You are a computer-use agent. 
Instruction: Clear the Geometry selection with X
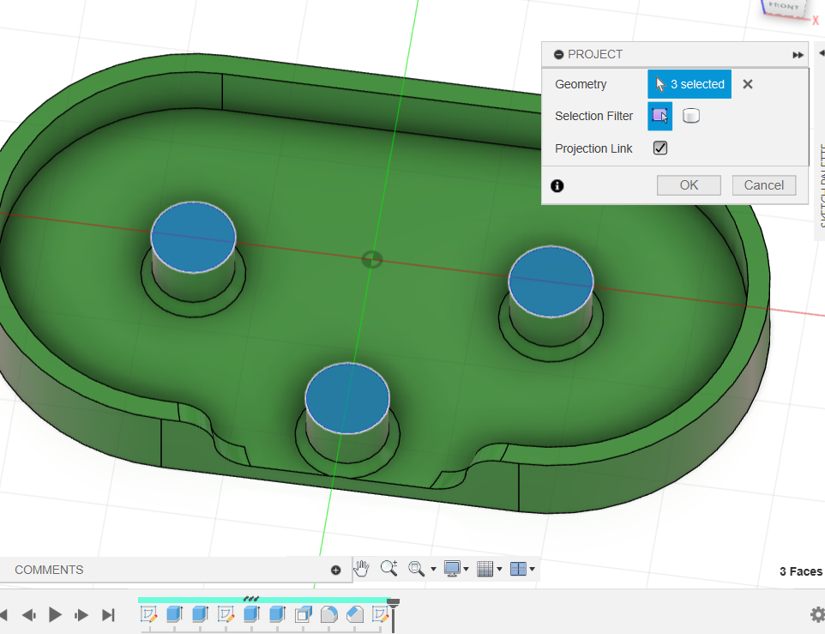(x=748, y=84)
